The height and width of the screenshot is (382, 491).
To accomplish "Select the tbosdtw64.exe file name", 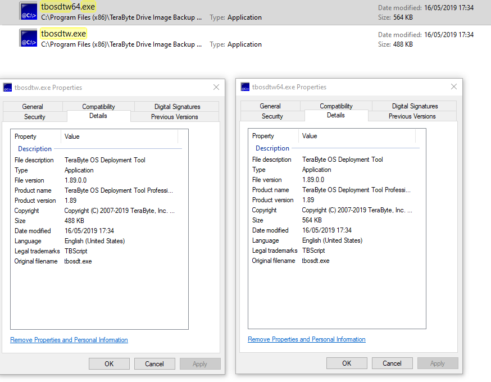I will 68,7.
